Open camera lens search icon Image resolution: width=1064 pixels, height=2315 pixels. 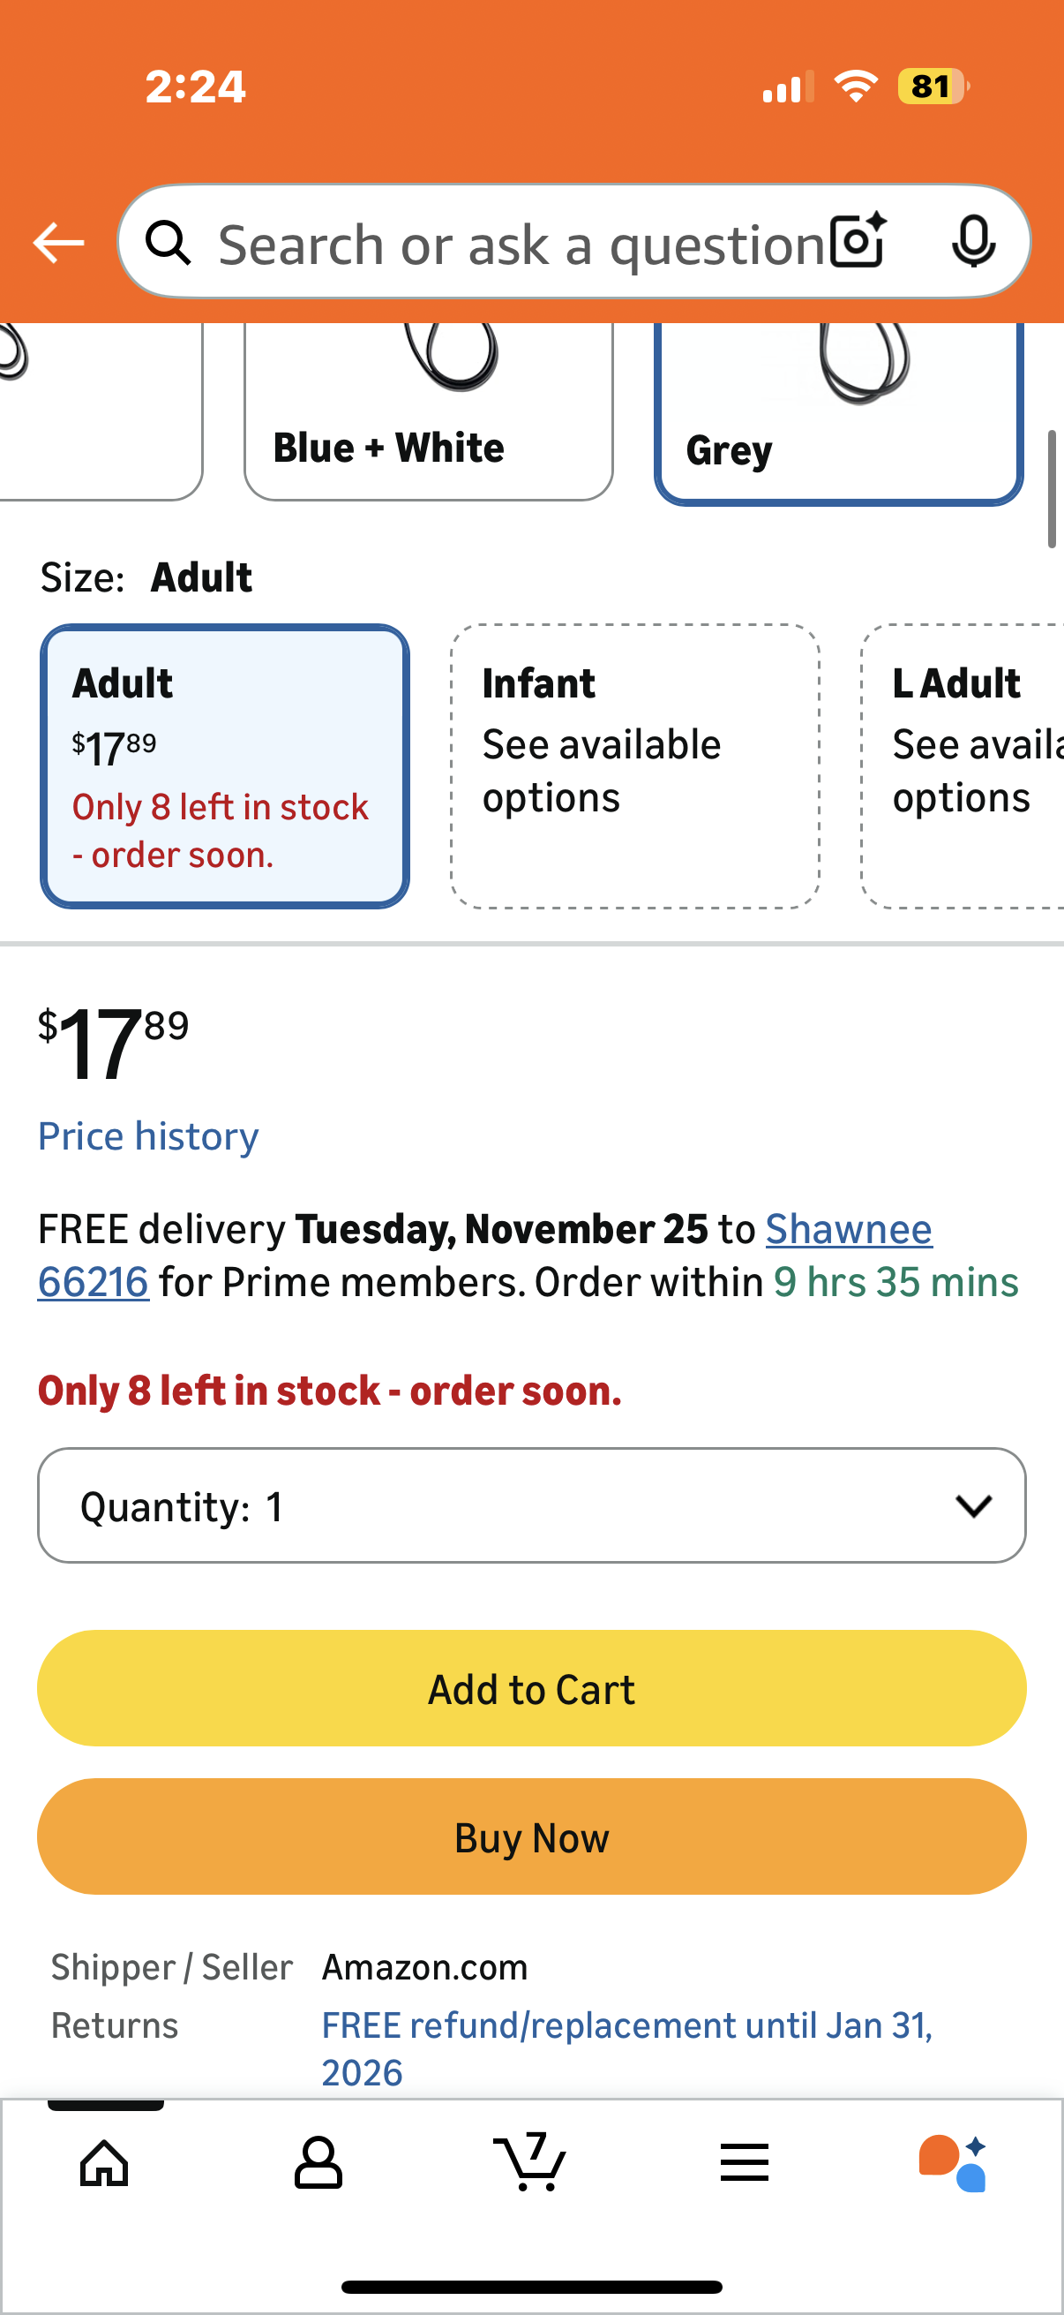858,241
